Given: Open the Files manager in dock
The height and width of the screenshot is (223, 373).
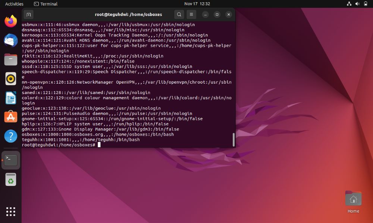Looking at the screenshot, I should pos(11,59).
